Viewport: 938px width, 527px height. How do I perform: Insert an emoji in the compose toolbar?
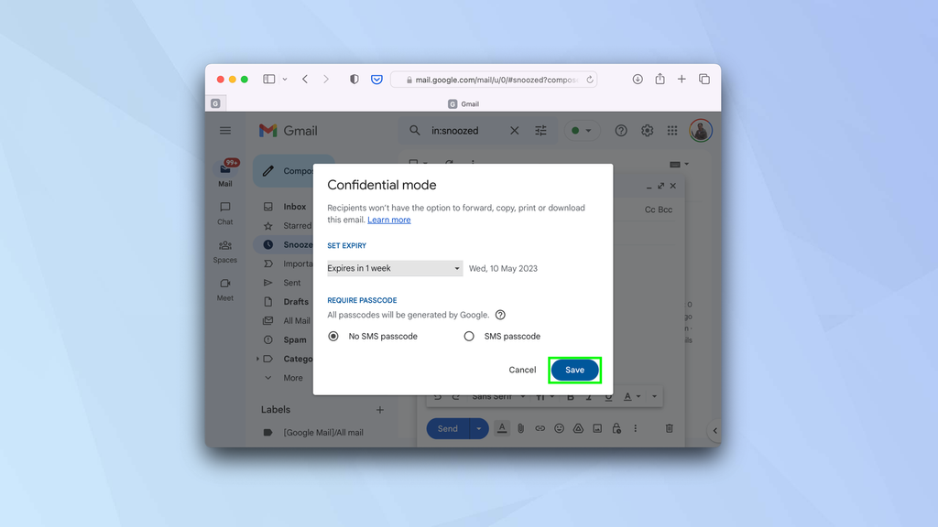pos(559,428)
